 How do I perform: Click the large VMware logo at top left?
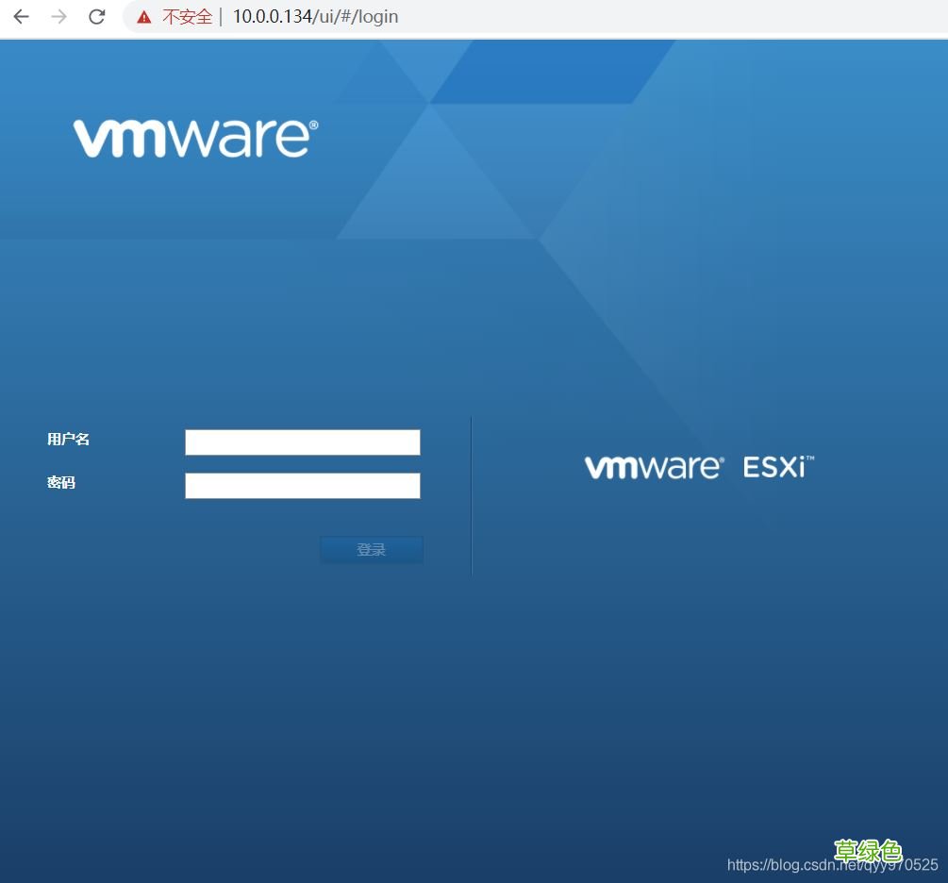(x=194, y=137)
